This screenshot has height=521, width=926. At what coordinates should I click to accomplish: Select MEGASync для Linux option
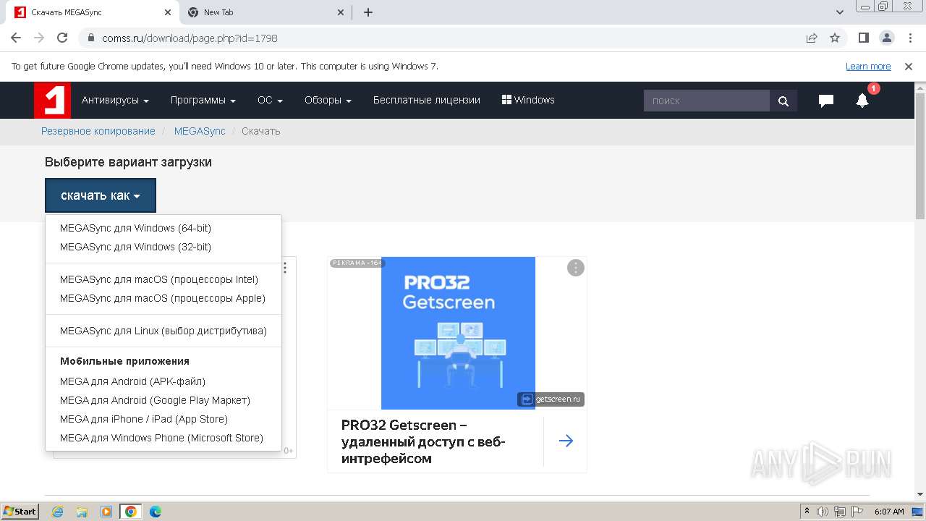tap(163, 331)
